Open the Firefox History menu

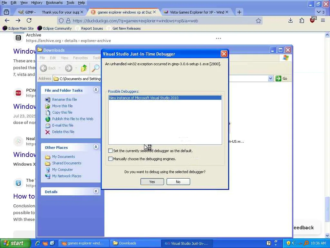tap(37, 3)
